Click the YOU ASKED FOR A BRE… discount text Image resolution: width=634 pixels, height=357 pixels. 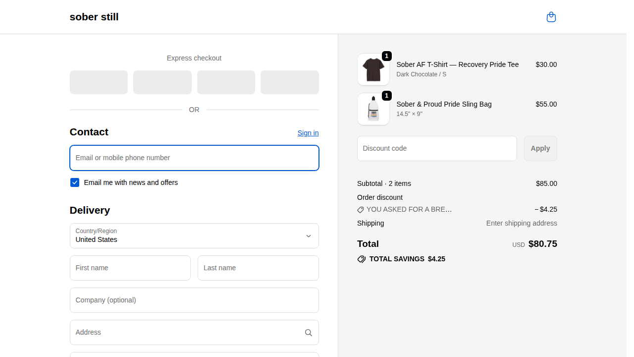pyautogui.click(x=409, y=209)
